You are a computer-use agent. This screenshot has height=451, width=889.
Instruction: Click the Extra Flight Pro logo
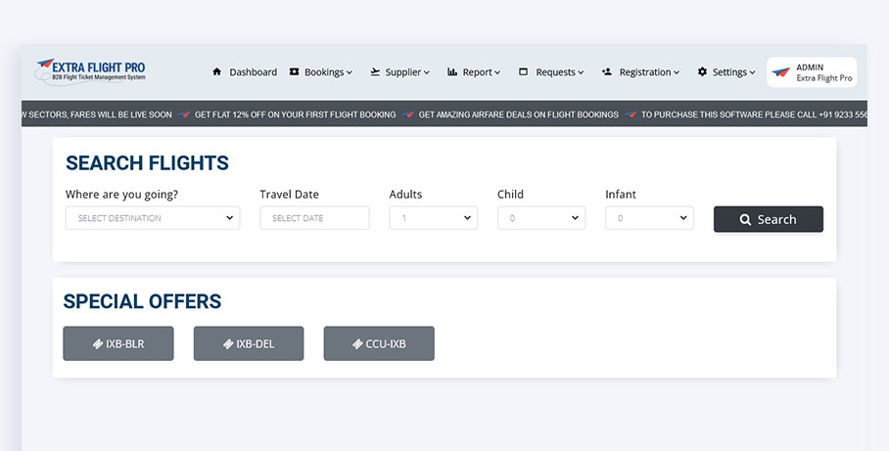click(90, 70)
